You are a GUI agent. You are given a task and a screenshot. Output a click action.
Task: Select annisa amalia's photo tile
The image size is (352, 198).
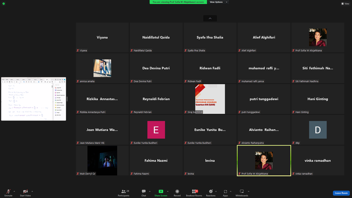(x=102, y=68)
